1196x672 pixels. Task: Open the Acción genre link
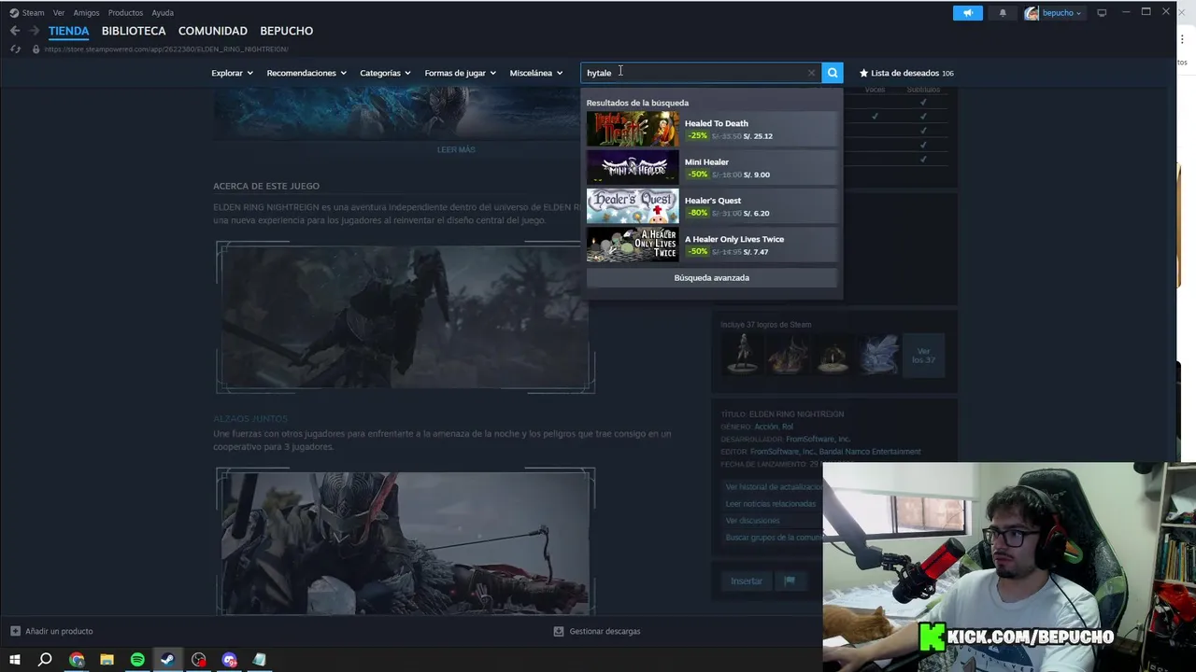click(x=766, y=427)
